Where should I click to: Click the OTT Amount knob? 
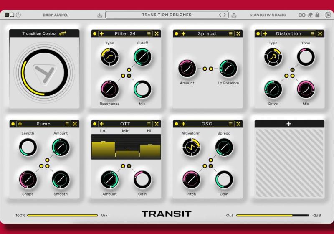click(109, 180)
